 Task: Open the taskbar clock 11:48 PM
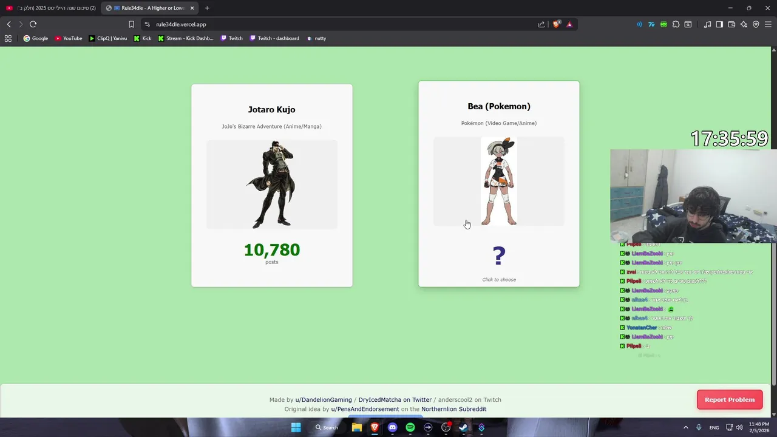[759, 427]
